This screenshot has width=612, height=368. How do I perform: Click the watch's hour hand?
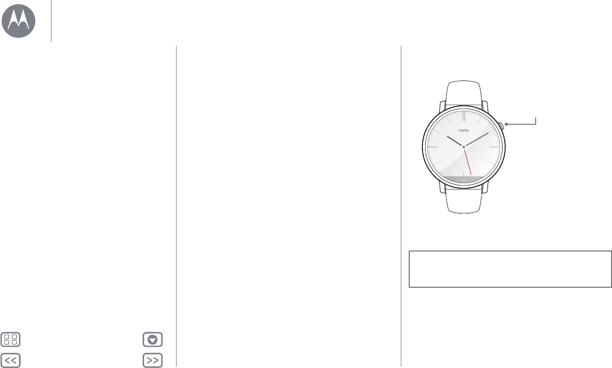tap(455, 142)
